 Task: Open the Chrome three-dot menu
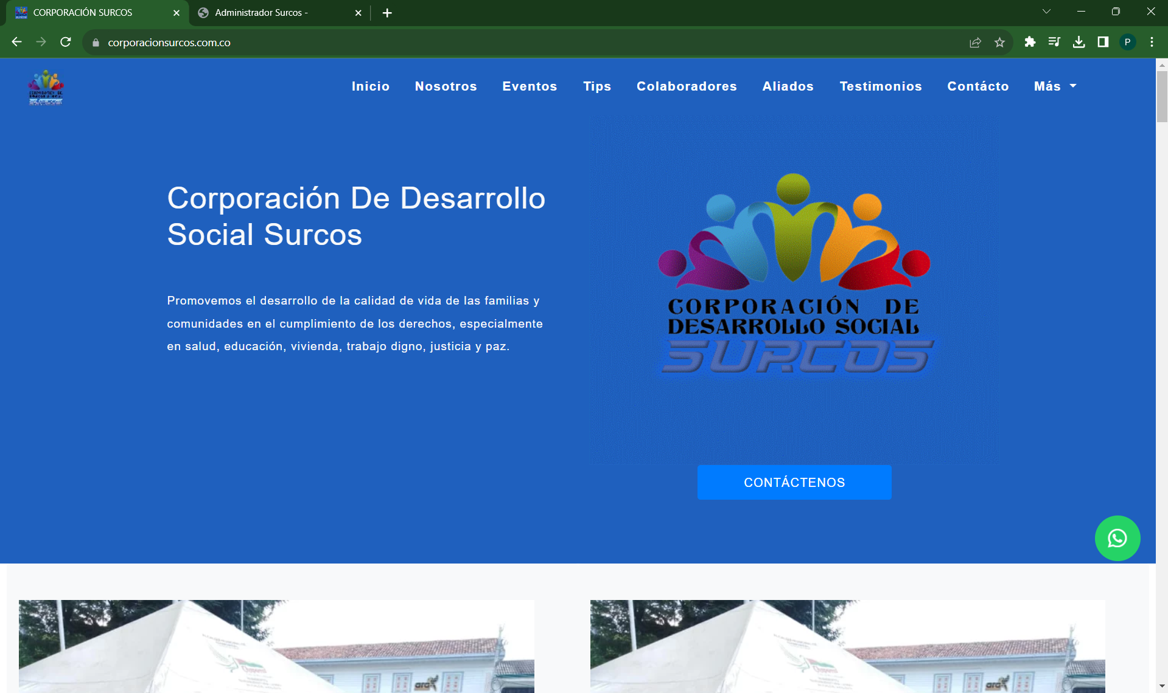(1152, 42)
